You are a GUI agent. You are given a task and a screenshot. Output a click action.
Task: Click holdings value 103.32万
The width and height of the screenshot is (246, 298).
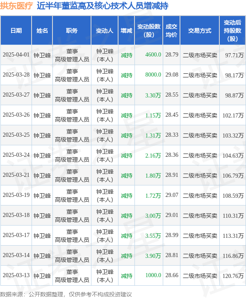pyautogui.click(x=233, y=135)
